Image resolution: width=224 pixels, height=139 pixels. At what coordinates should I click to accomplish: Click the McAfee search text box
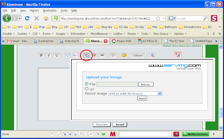(x=145, y=134)
